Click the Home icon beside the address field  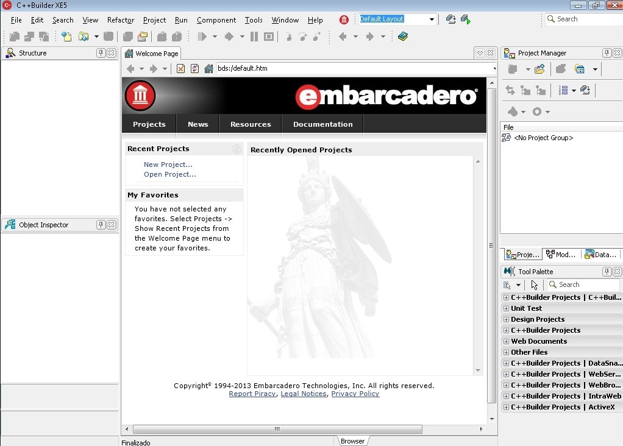tap(208, 69)
